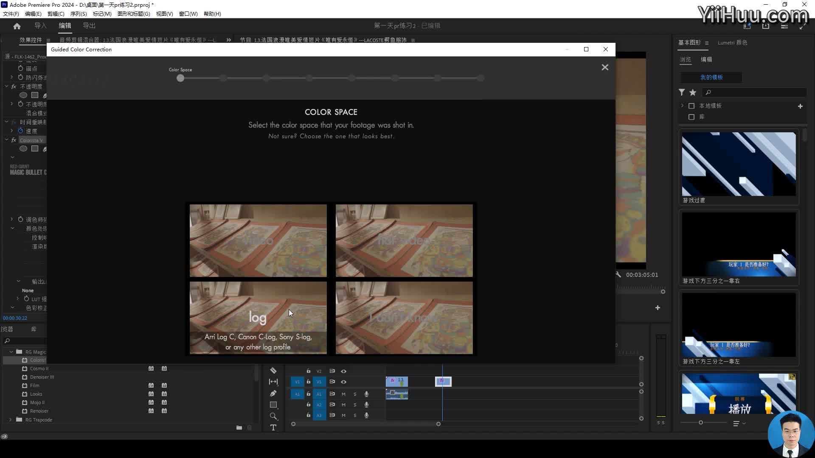Image resolution: width=815 pixels, height=458 pixels.
Task: Click the My Templates button
Action: click(711, 78)
